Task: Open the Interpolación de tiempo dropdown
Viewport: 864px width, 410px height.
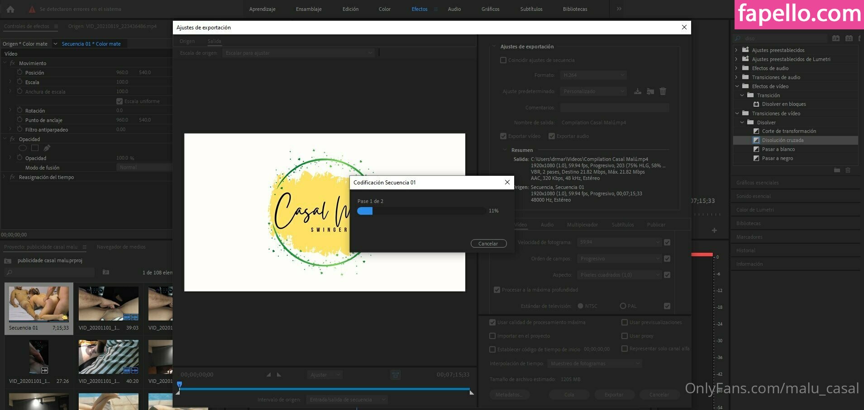Action: 595,363
